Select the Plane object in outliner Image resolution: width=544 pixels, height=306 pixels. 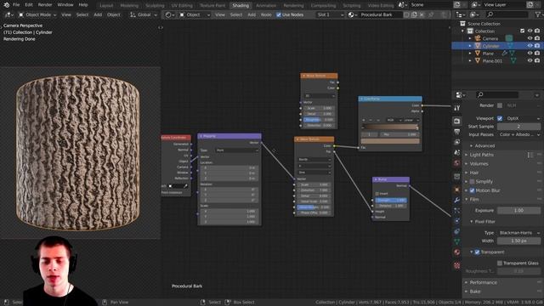488,54
